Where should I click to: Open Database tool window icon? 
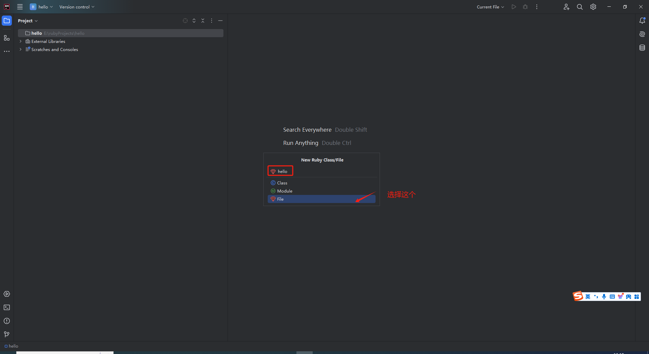(x=642, y=48)
